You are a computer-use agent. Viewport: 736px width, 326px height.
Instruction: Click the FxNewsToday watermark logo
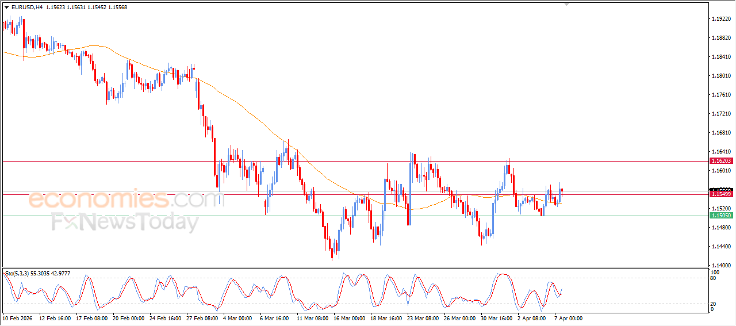[125, 221]
